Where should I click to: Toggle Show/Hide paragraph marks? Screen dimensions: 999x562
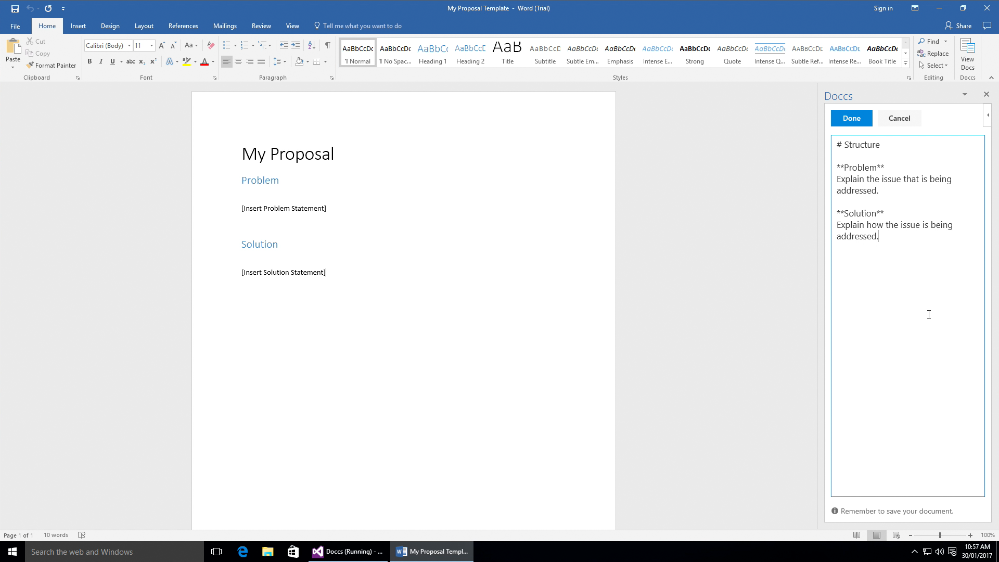(x=327, y=45)
